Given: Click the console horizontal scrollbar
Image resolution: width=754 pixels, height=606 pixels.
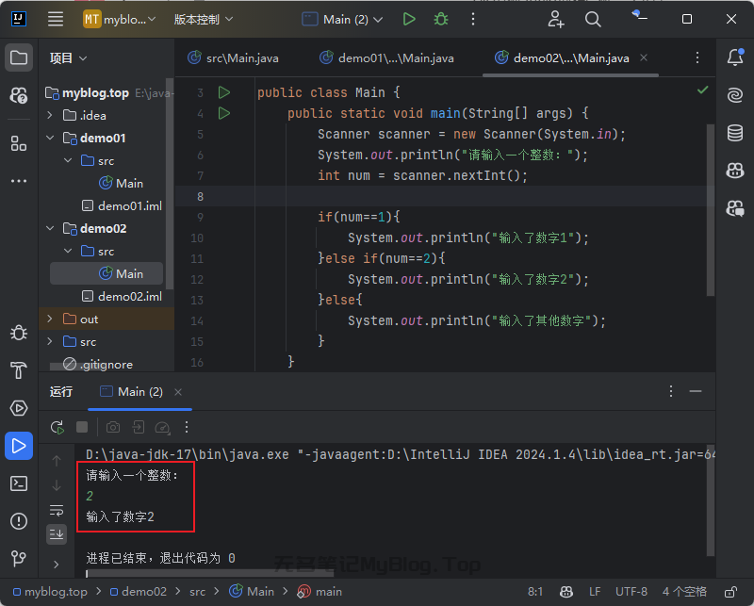Looking at the screenshot, I should click(x=209, y=573).
